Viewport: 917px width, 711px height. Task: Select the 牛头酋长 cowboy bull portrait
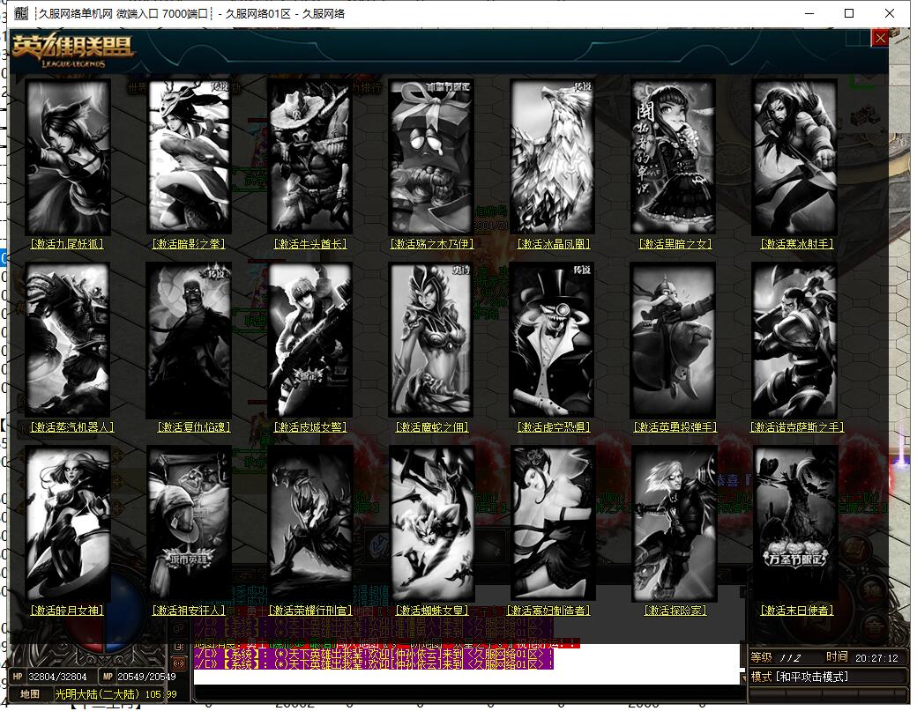[x=310, y=157]
